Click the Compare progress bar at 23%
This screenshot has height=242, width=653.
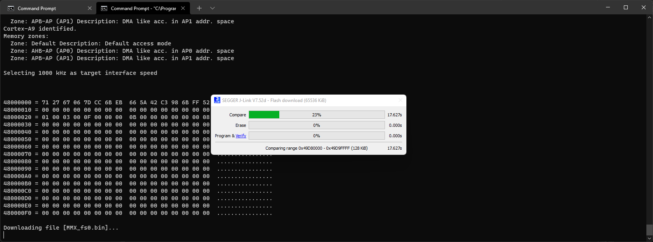click(x=317, y=115)
